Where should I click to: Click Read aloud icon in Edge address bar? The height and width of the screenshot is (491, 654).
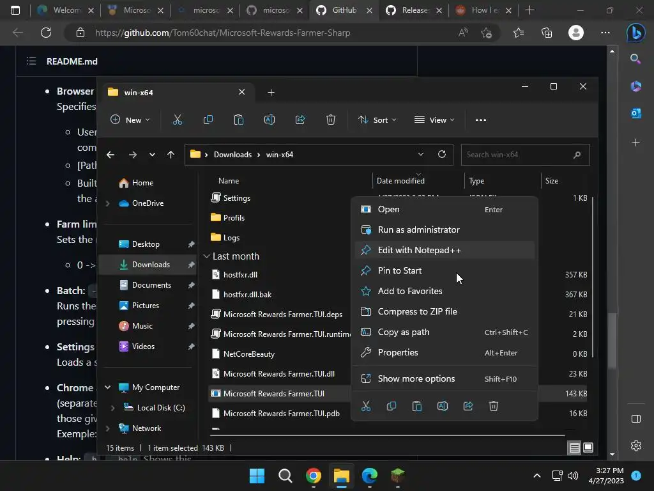pos(463,33)
